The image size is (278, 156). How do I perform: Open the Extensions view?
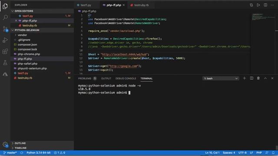5,52
